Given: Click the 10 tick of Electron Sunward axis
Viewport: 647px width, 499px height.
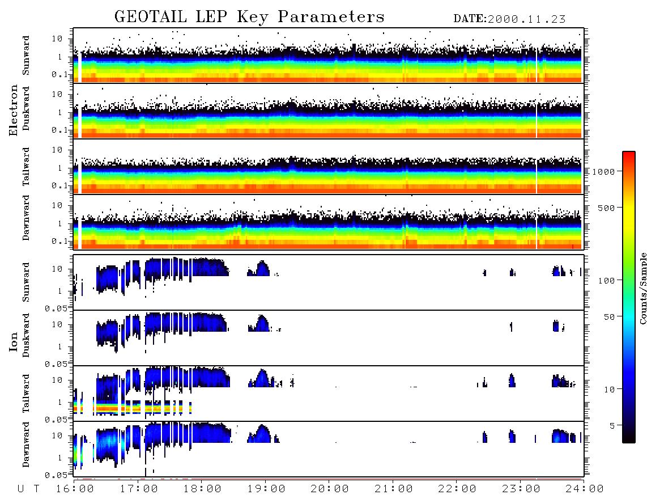Looking at the screenshot, I should click(57, 39).
